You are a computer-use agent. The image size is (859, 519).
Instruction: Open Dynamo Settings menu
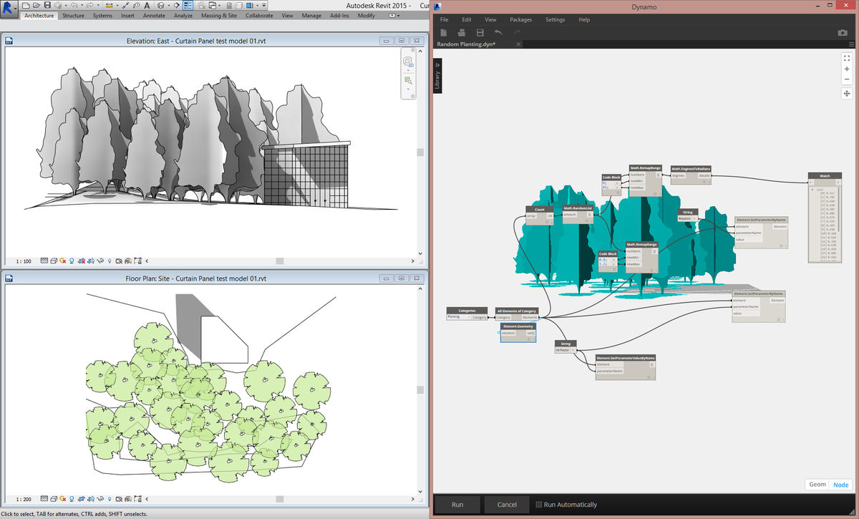click(555, 19)
